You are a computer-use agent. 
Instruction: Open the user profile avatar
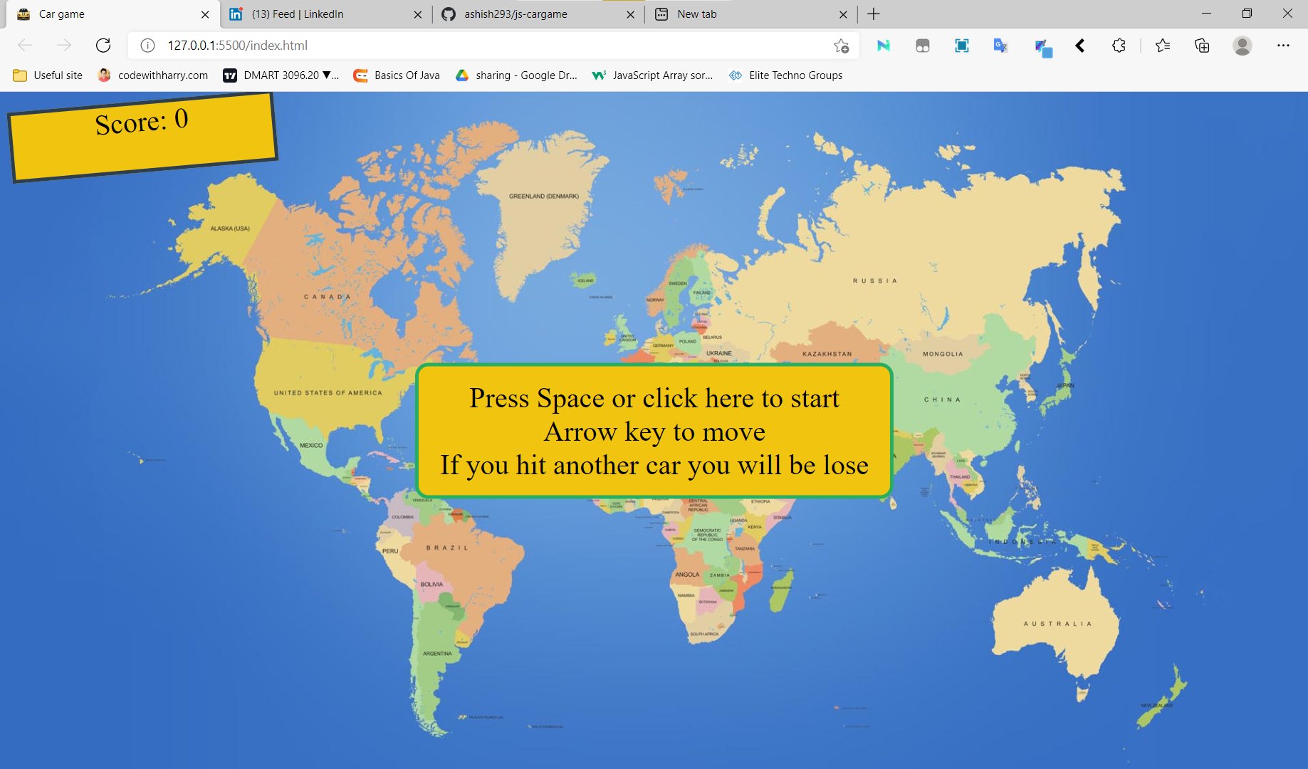(1242, 46)
